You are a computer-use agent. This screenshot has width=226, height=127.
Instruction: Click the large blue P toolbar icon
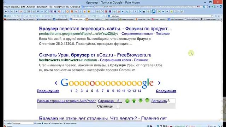tap(154, 11)
